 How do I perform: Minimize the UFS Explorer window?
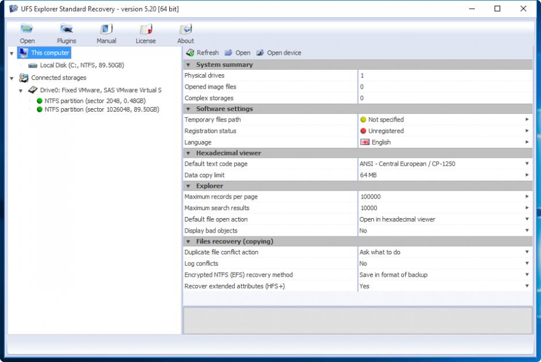click(x=472, y=9)
